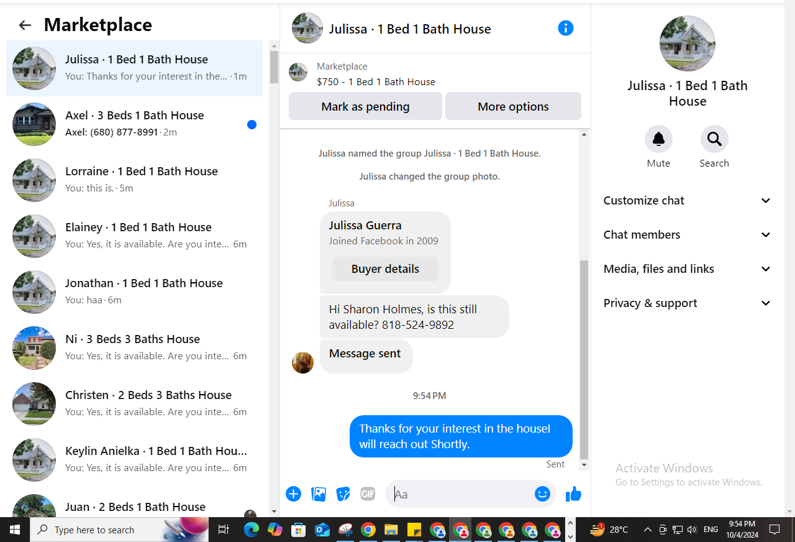
Task: Open Elainey's 1 Bed 1 Bath House chat
Action: click(x=134, y=236)
